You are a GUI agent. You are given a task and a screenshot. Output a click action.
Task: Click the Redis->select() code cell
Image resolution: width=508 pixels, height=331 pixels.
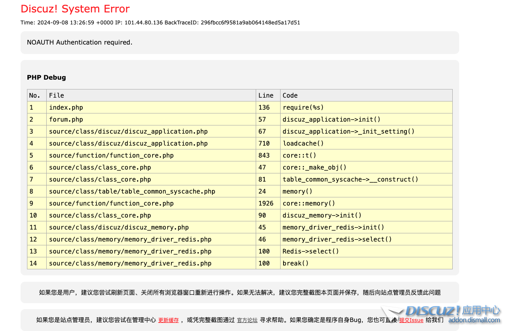pos(311,251)
